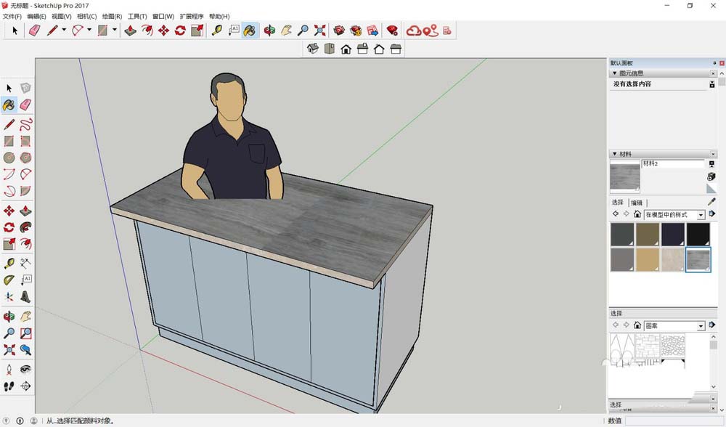Select the Make Component tool in left toolbar

25,88
